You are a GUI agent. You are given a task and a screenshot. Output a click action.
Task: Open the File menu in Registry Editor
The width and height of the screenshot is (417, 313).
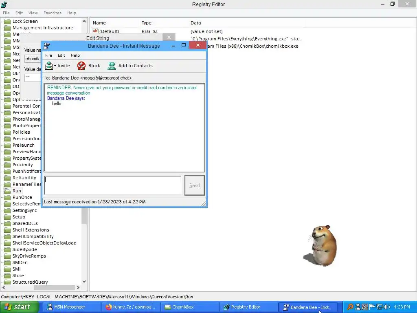(6, 13)
